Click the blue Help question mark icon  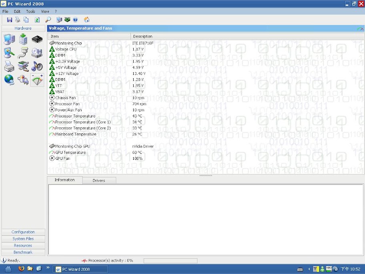[x=75, y=20]
